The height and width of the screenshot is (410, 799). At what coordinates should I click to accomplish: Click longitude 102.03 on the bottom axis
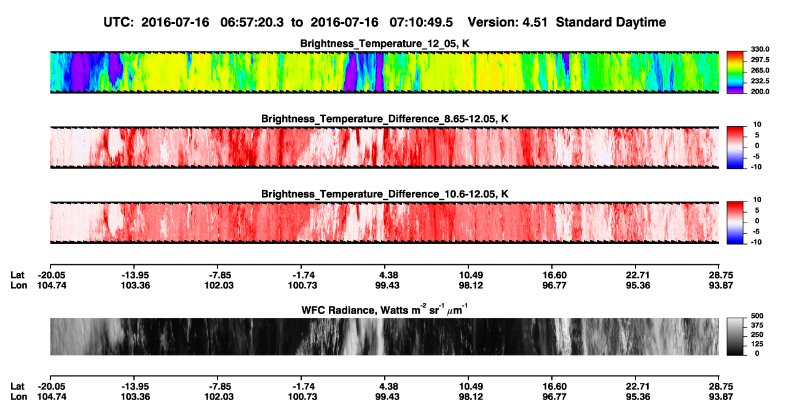[x=218, y=396]
